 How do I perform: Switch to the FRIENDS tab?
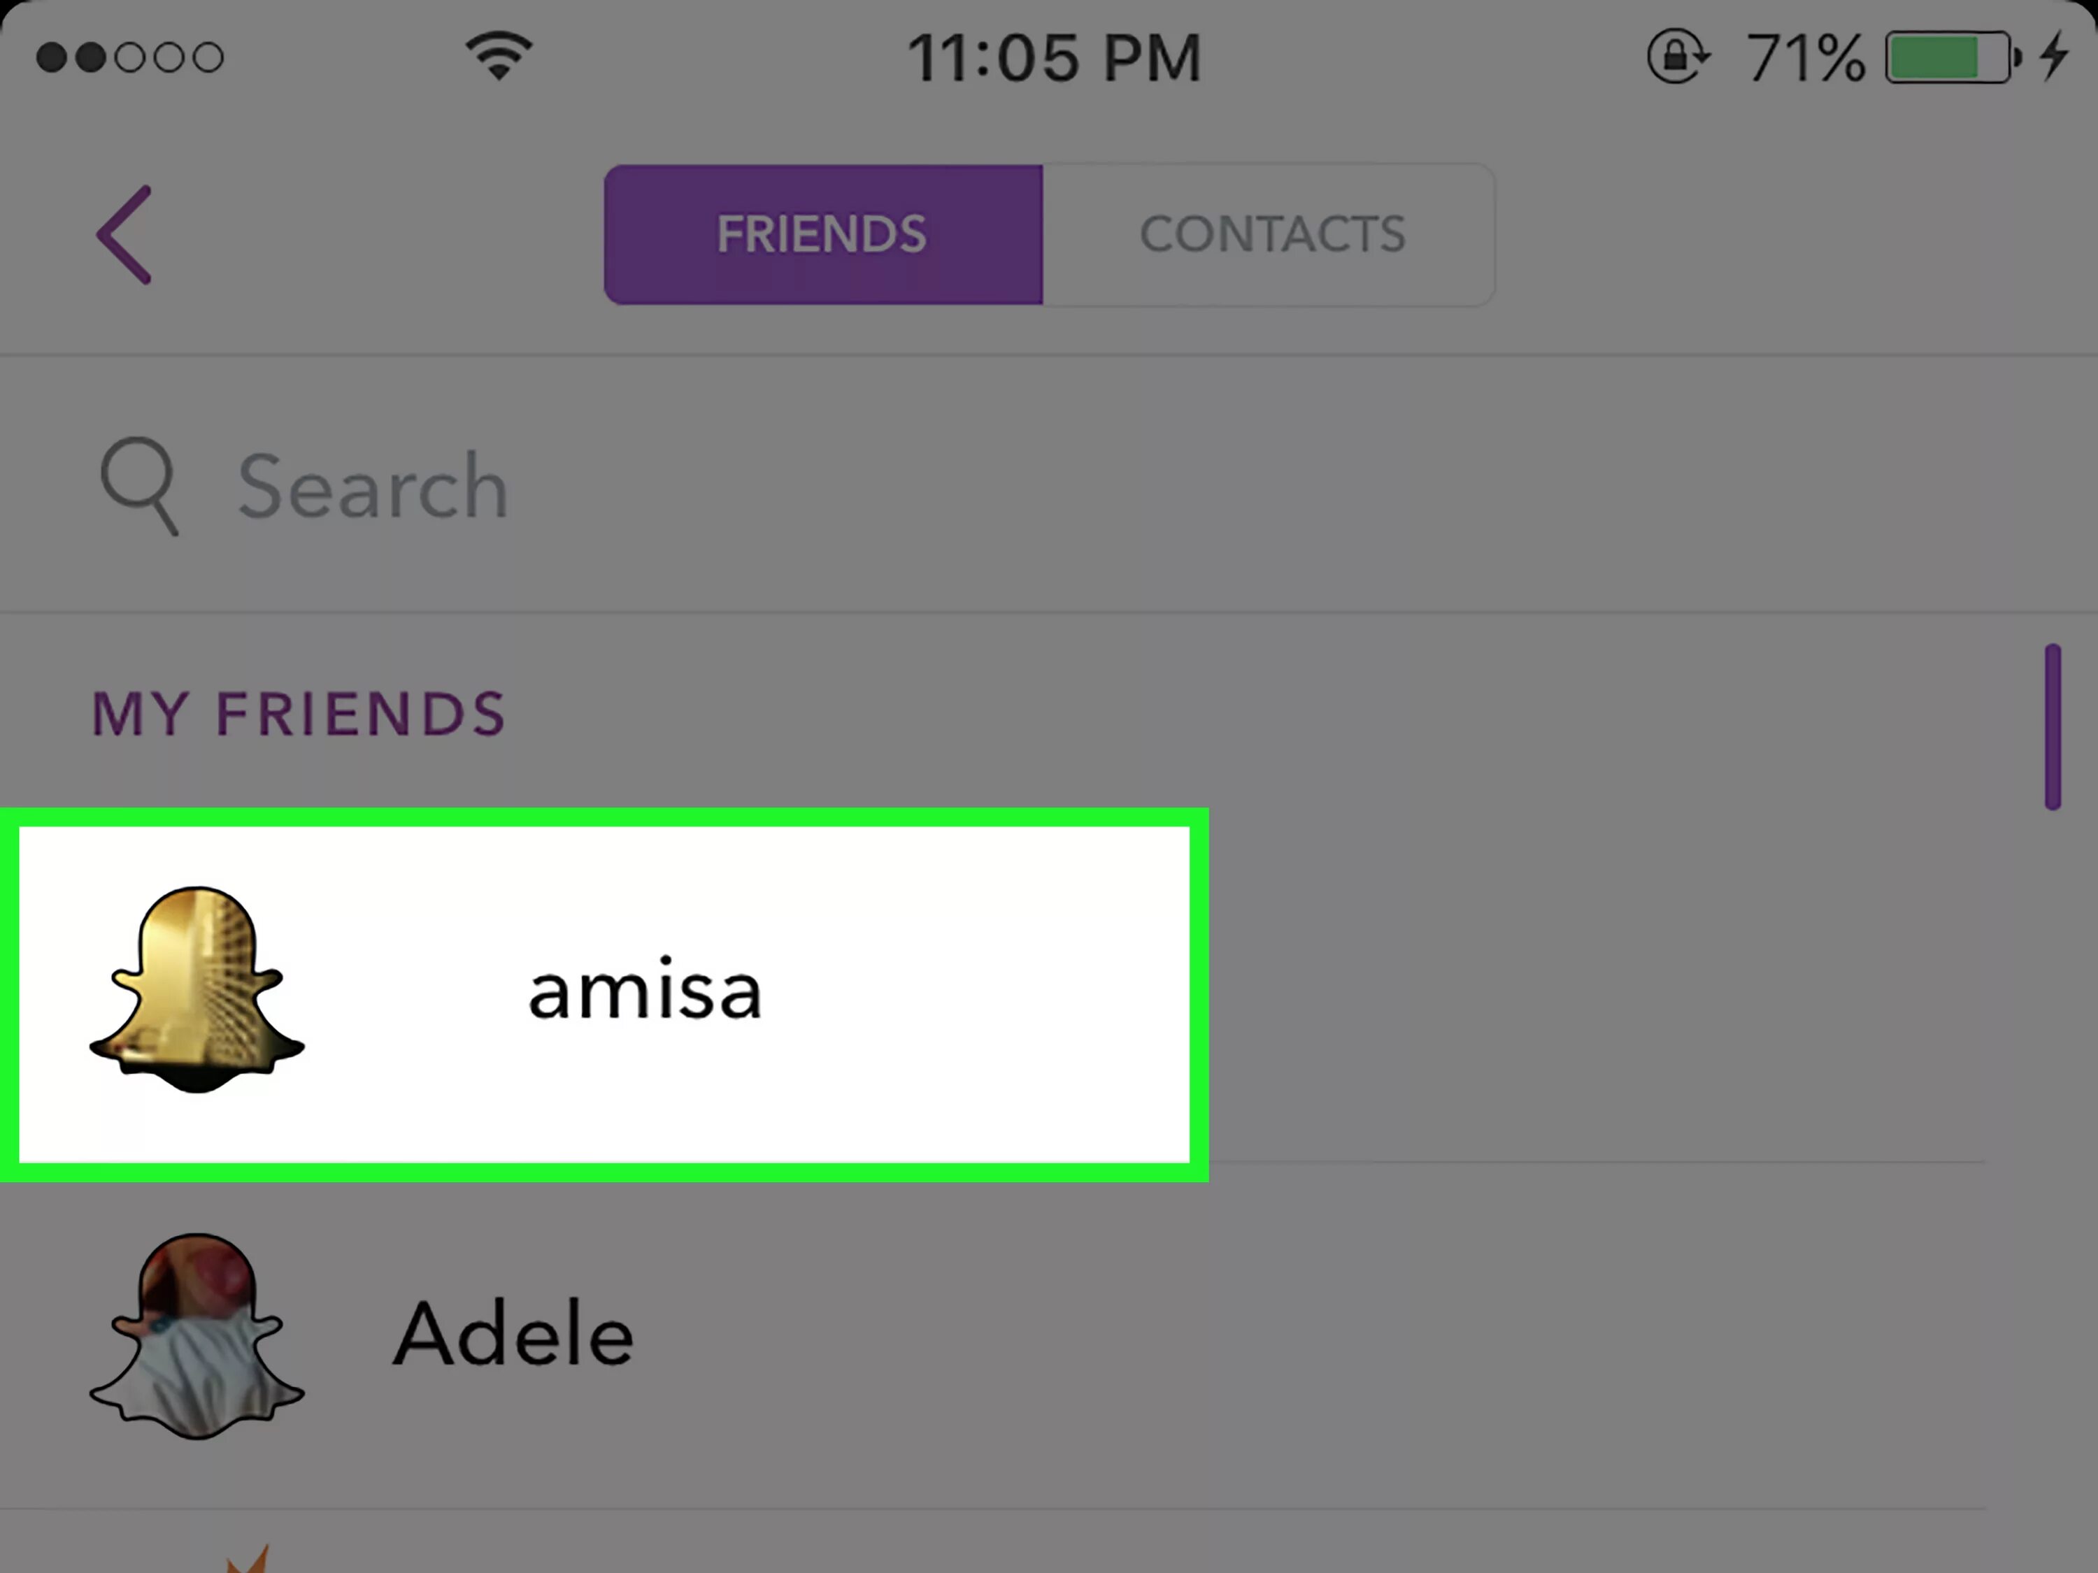[x=822, y=234]
